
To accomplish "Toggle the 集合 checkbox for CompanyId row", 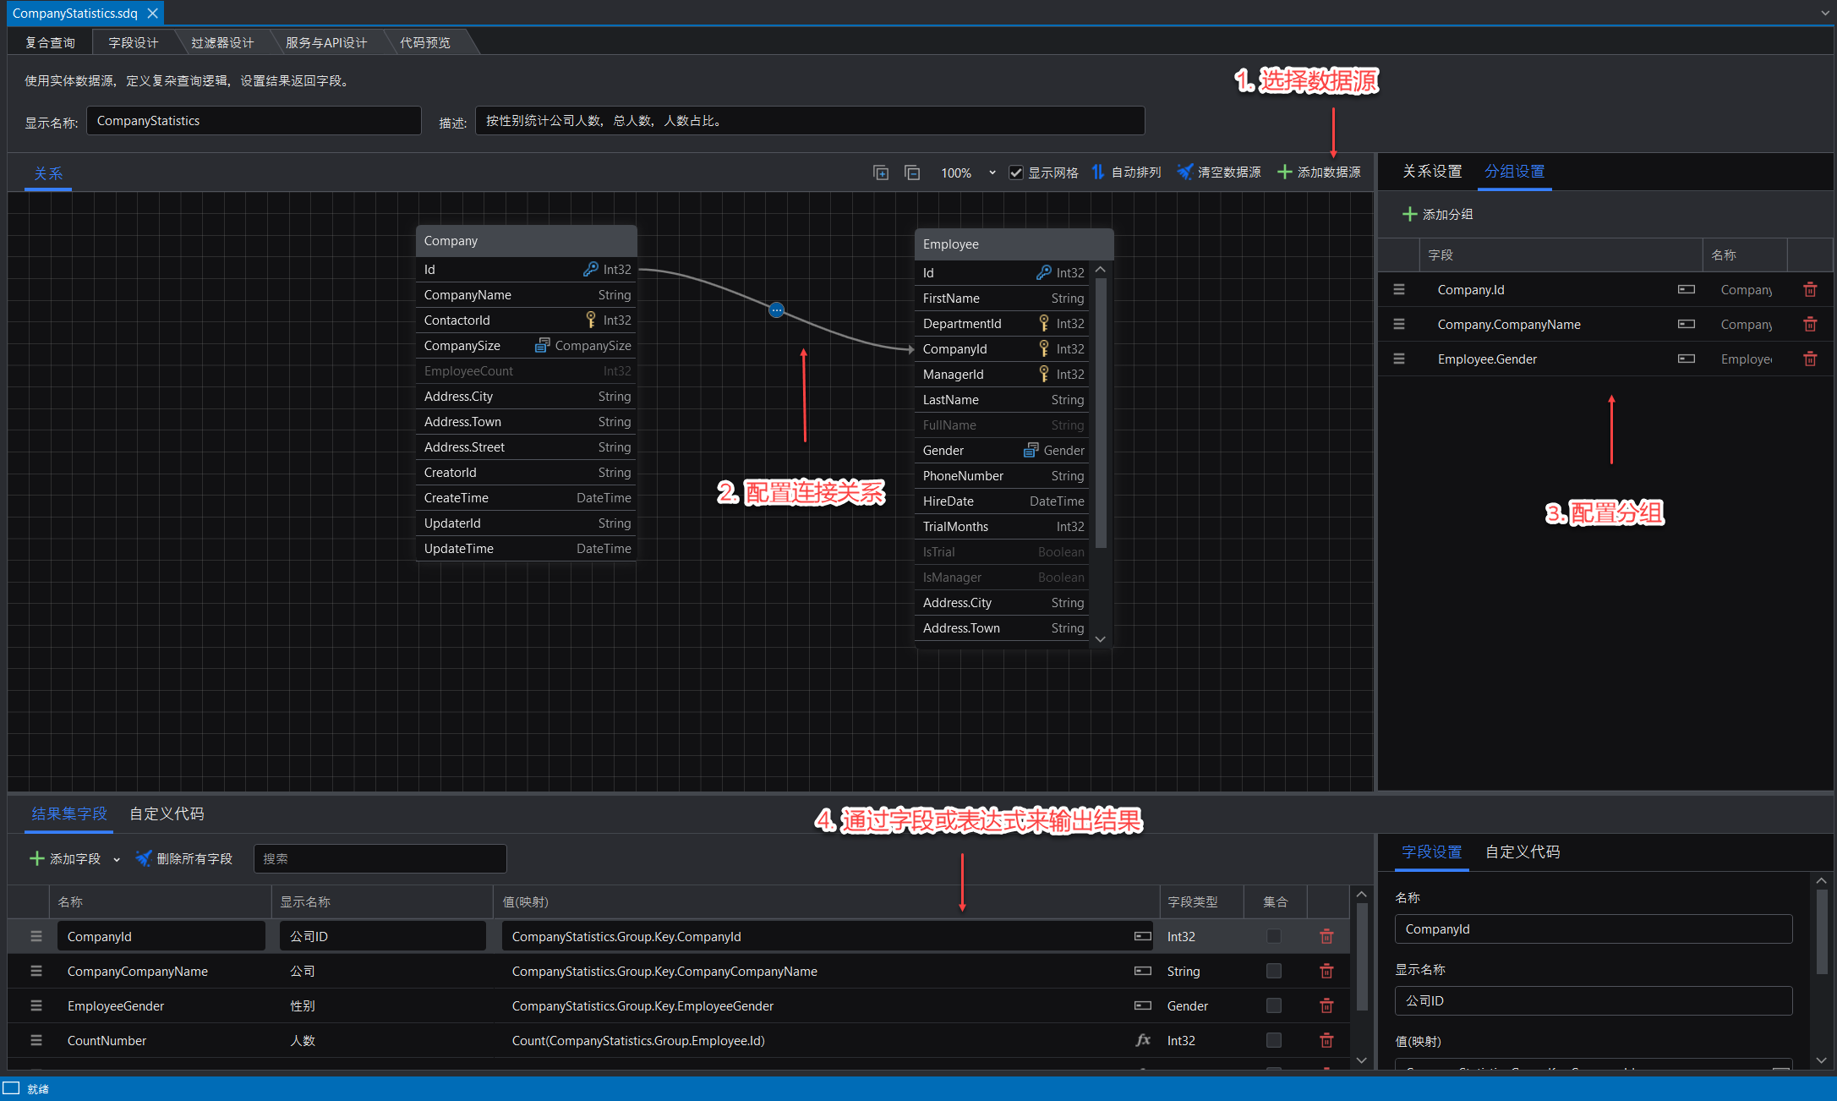I will (1274, 936).
